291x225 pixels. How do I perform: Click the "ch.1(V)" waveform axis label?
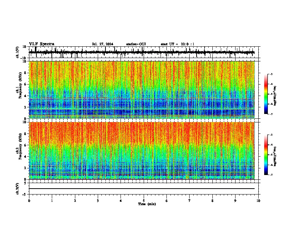18,52
